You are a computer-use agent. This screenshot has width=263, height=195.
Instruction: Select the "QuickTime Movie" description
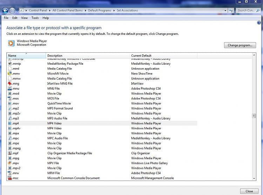59,103
